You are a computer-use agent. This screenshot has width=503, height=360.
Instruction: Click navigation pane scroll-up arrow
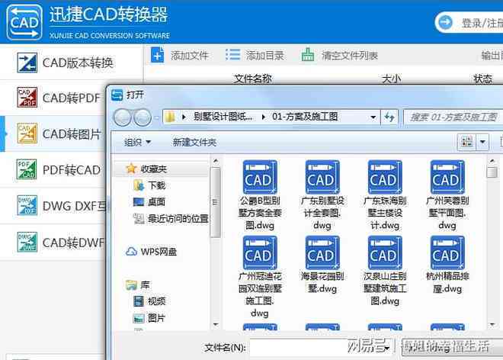[216, 161]
